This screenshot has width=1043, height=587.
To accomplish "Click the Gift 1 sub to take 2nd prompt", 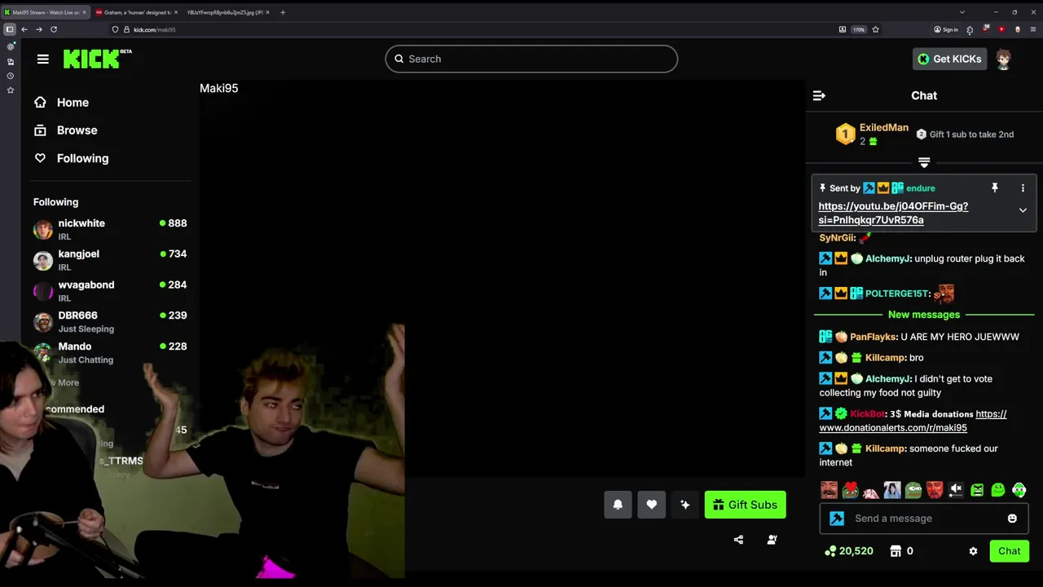I will tap(965, 135).
